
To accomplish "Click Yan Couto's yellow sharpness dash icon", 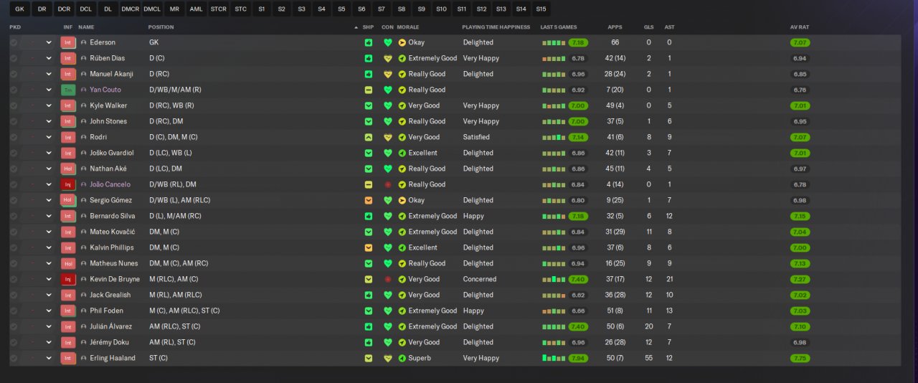I will tap(369, 90).
